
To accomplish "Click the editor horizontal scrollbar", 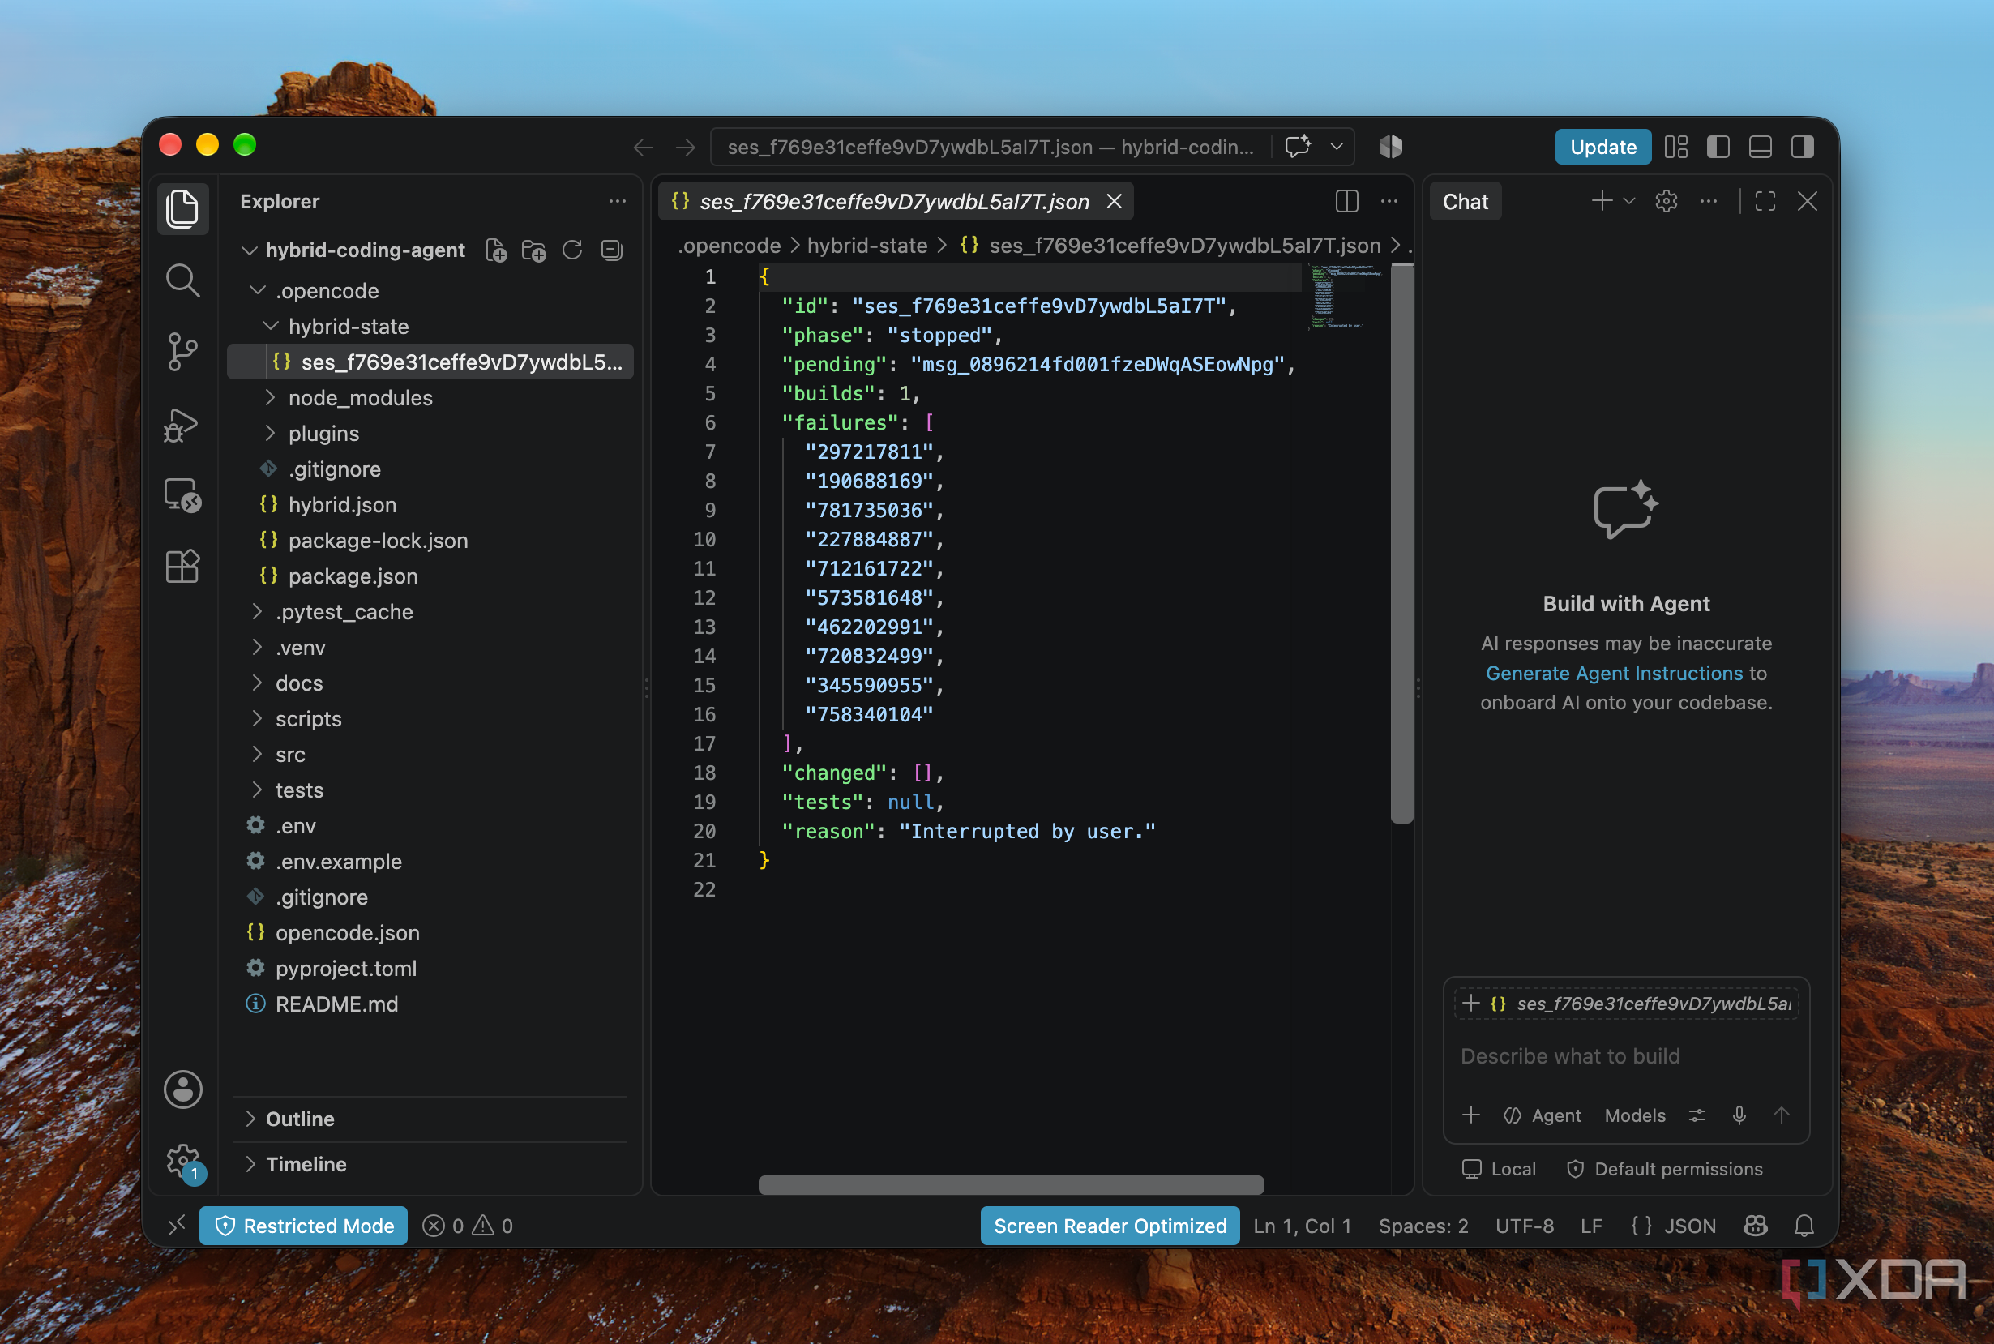I will tap(1010, 1184).
